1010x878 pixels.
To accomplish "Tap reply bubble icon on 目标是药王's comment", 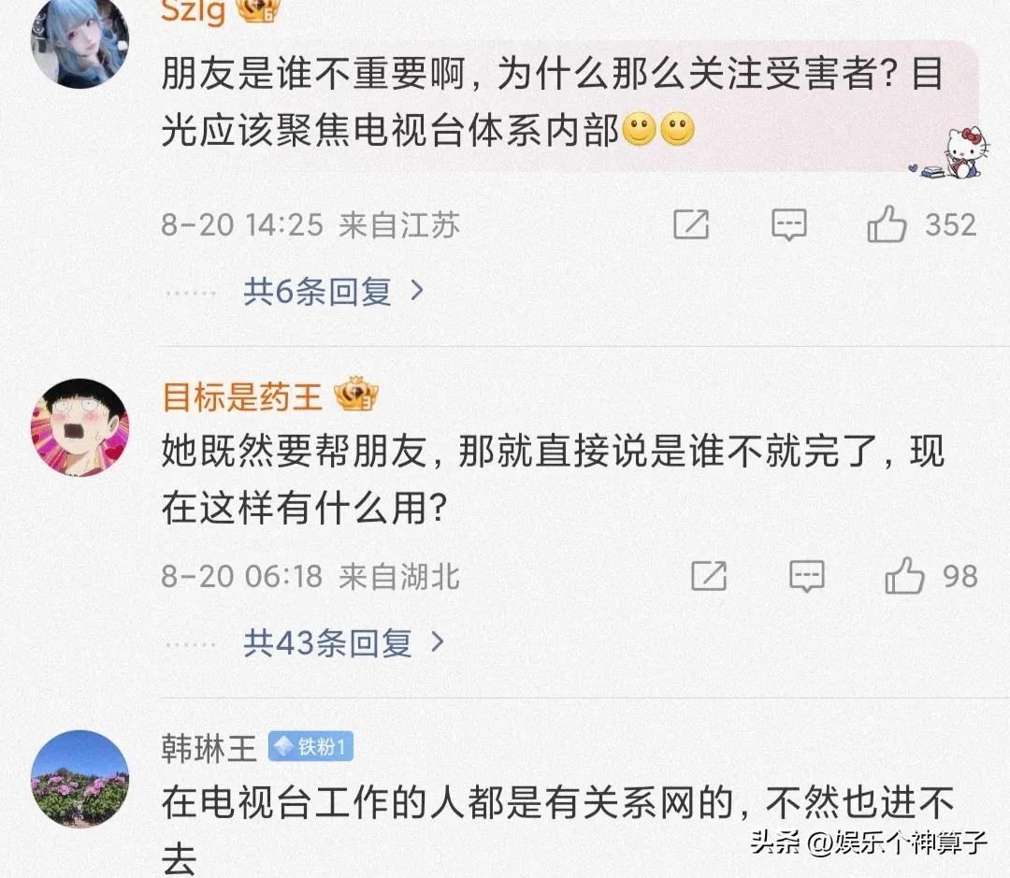I will coord(806,576).
